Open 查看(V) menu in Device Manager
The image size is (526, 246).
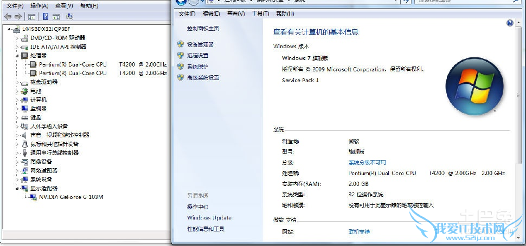65,6
